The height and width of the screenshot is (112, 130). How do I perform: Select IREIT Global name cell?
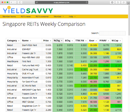click(31, 102)
